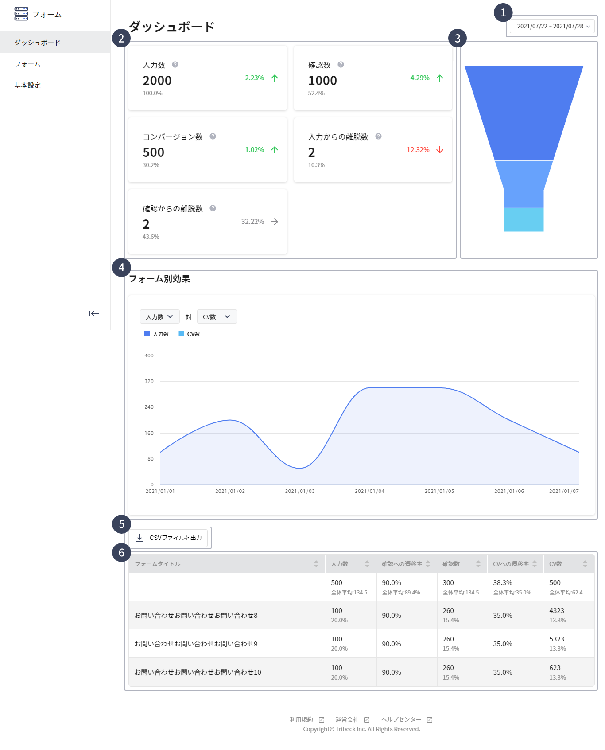The height and width of the screenshot is (750, 605).
Task: Select row お問い合わせお問い合わせお問い合わせ9
Action: [361, 644]
